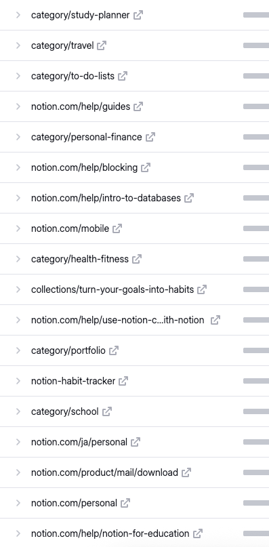Viewport: 269px width, 547px height.
Task: Select the notion.com/help/intro-to-databases entry
Action: pyautogui.click(x=106, y=198)
